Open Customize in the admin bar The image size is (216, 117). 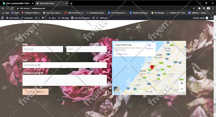[27, 18]
